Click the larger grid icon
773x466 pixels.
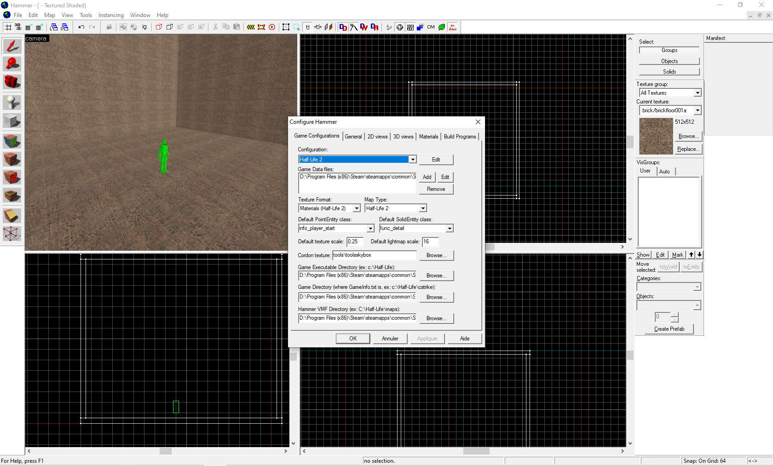coord(39,27)
